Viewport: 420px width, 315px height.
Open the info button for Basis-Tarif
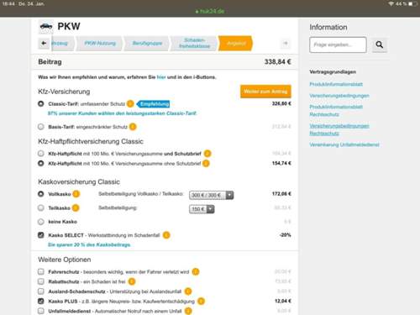(133, 127)
